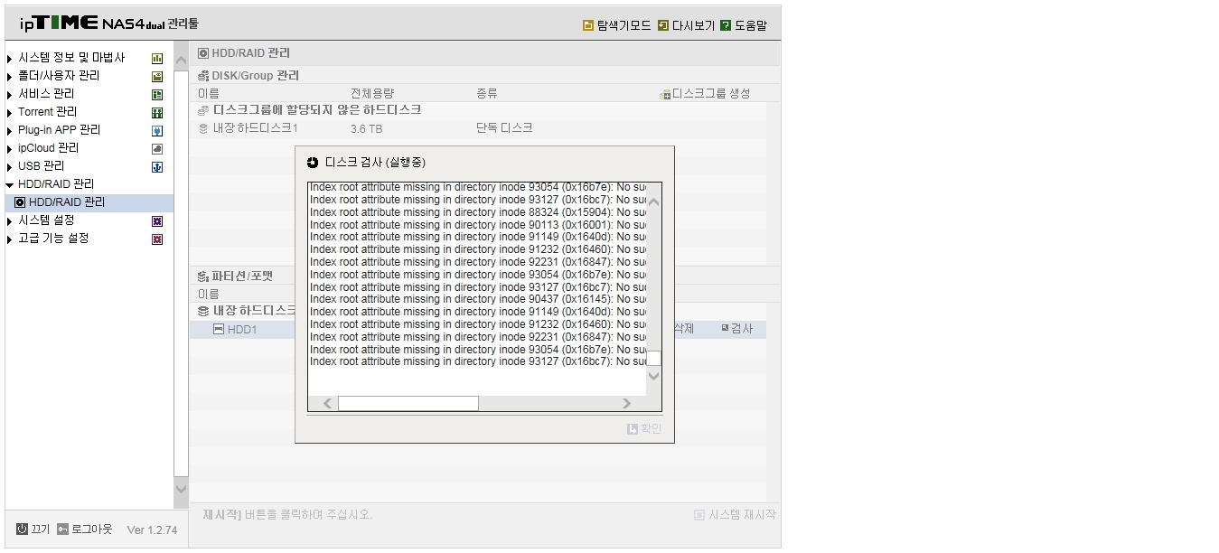Image resolution: width=1219 pixels, height=553 pixels.
Task: Open the Plug-in APP 관리 menu
Action: point(59,130)
